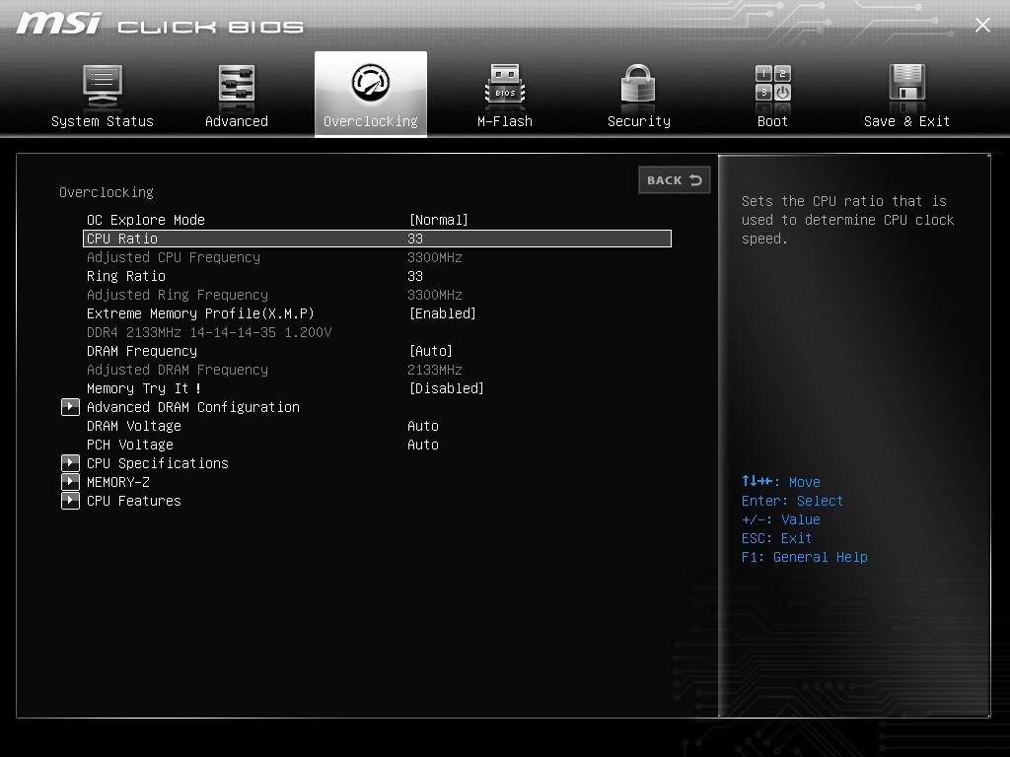
Task: Click the Enter: Select hint
Action: 792,501
